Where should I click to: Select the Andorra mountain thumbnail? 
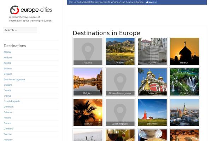[x=120, y=51]
